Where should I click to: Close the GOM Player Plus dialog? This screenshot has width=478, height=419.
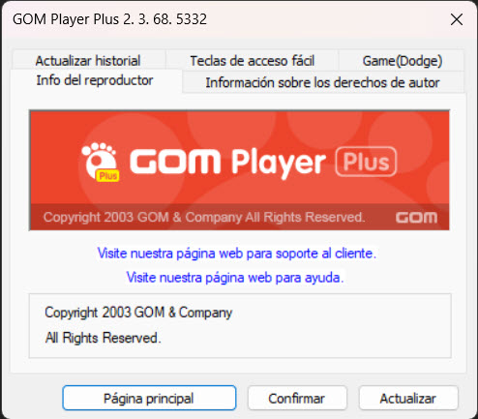[x=457, y=19]
